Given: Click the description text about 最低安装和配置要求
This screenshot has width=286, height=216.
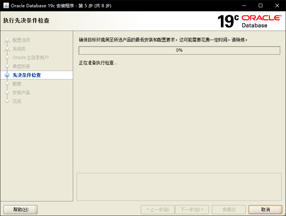Looking at the screenshot, I should coord(163,40).
